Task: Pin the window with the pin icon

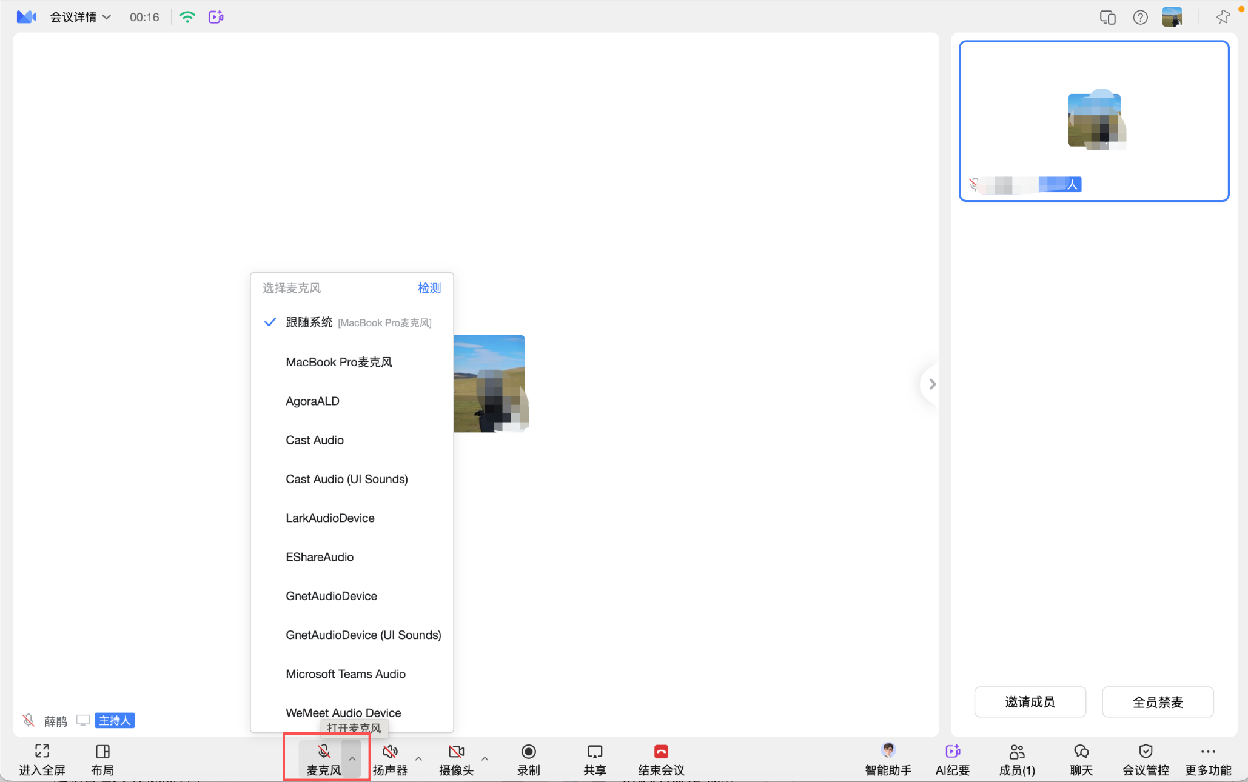Action: point(1223,17)
